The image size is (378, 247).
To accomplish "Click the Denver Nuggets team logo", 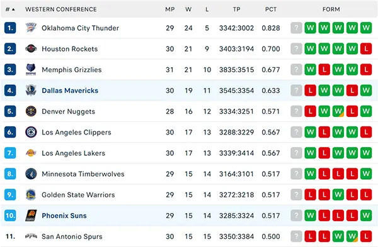I will pyautogui.click(x=31, y=111).
